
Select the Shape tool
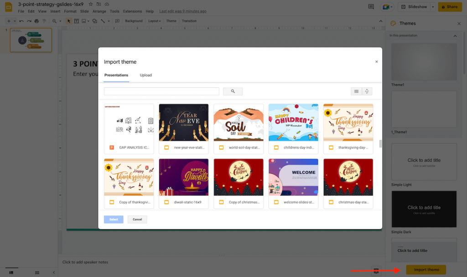(x=95, y=21)
